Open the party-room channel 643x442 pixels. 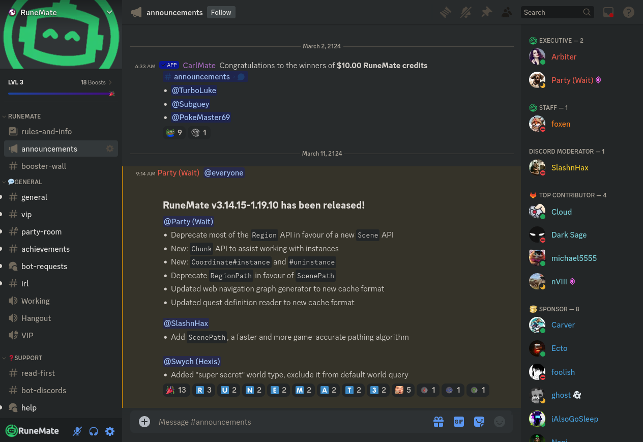click(61, 232)
